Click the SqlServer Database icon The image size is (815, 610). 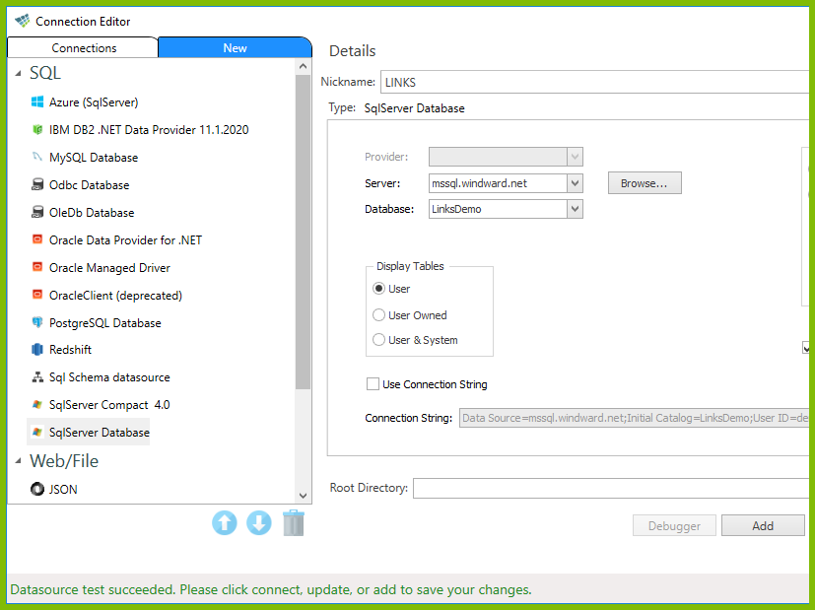pos(37,432)
